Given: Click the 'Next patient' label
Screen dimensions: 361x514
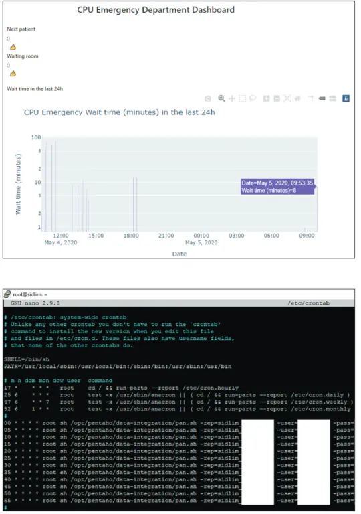Looking at the screenshot, I should [x=21, y=29].
